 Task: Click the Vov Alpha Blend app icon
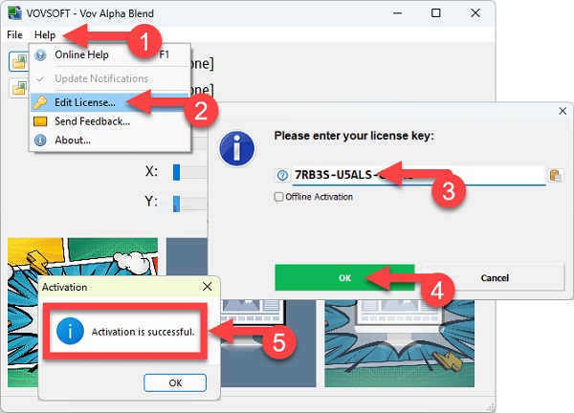click(x=14, y=12)
